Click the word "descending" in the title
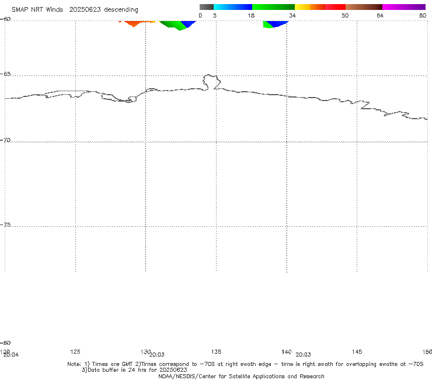 (x=121, y=10)
